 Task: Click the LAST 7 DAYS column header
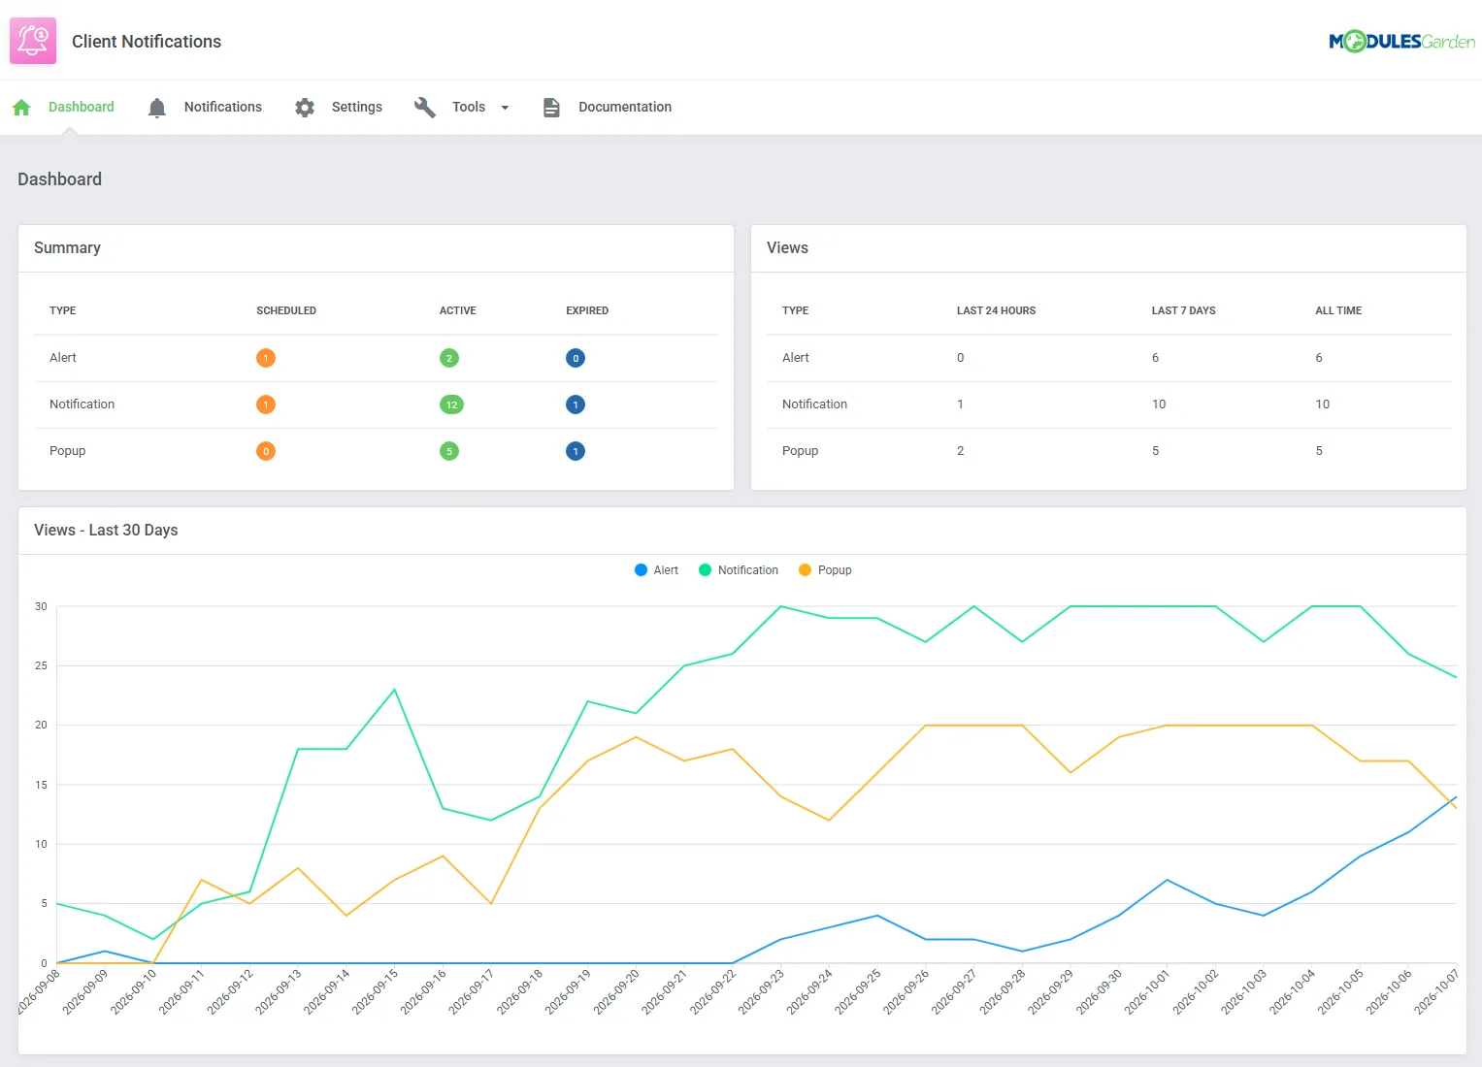pos(1183,310)
